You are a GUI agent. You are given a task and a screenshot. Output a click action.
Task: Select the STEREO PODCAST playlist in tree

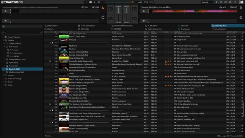[x=16, y=72]
